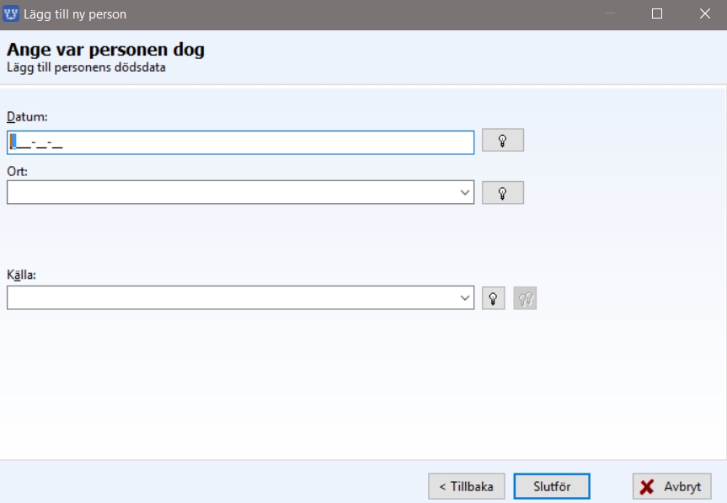Click inside the Källa combo box text area
Image resolution: width=727 pixels, height=503 pixels.
[232, 297]
